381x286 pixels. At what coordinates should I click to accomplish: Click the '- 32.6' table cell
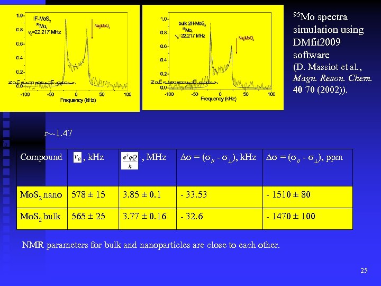[x=220, y=219]
